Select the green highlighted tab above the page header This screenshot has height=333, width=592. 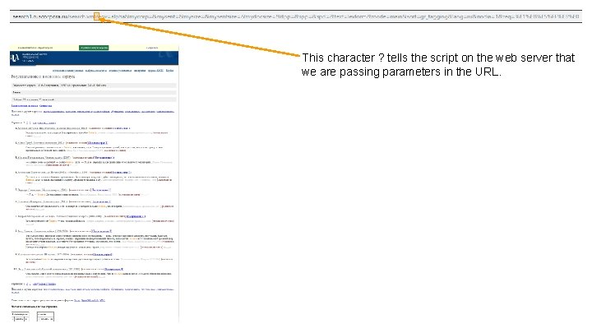(94, 48)
